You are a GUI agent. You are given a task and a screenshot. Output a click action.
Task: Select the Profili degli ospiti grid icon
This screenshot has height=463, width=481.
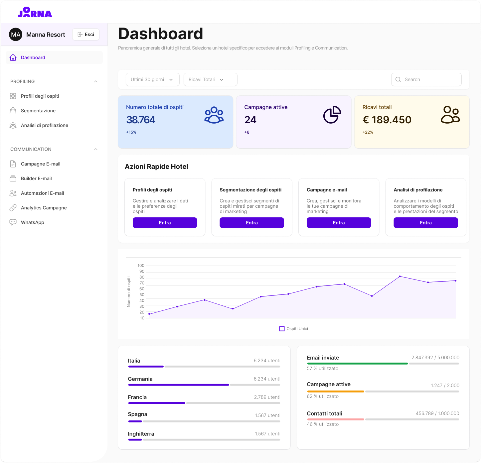click(13, 96)
